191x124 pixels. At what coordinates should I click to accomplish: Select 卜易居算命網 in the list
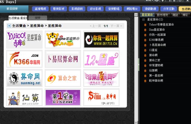pos(157,45)
